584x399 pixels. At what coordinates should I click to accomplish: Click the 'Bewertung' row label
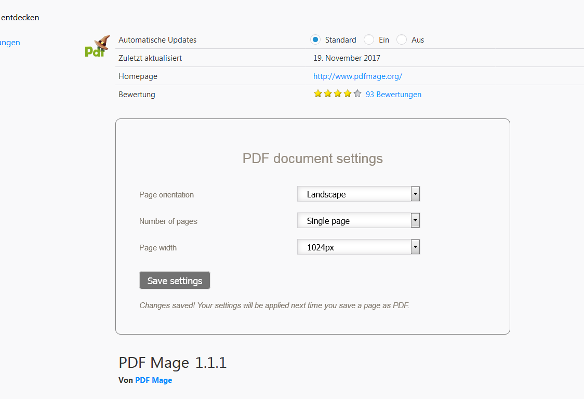click(137, 95)
